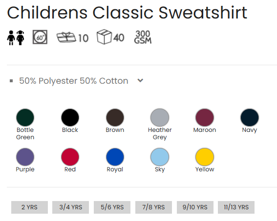Pick the Brown colour swatch
The width and height of the screenshot is (277, 221).
[115, 117]
